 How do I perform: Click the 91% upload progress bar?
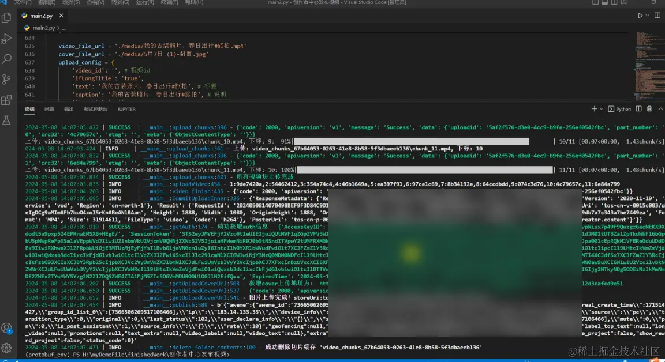click(412, 141)
